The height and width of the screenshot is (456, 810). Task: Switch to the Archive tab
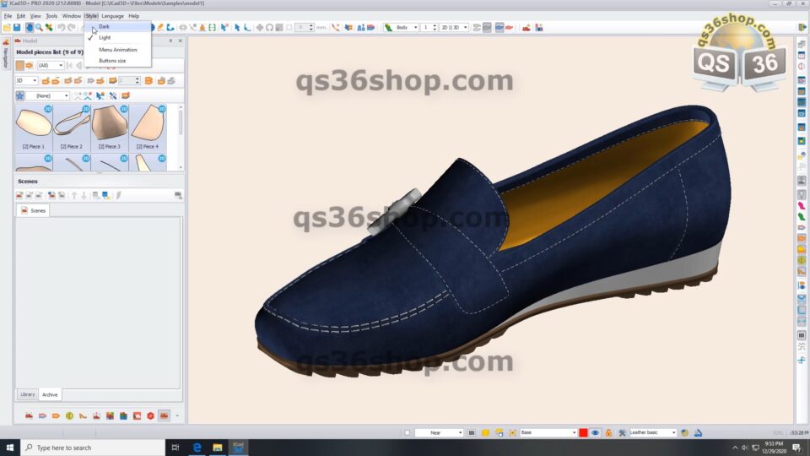(x=50, y=394)
